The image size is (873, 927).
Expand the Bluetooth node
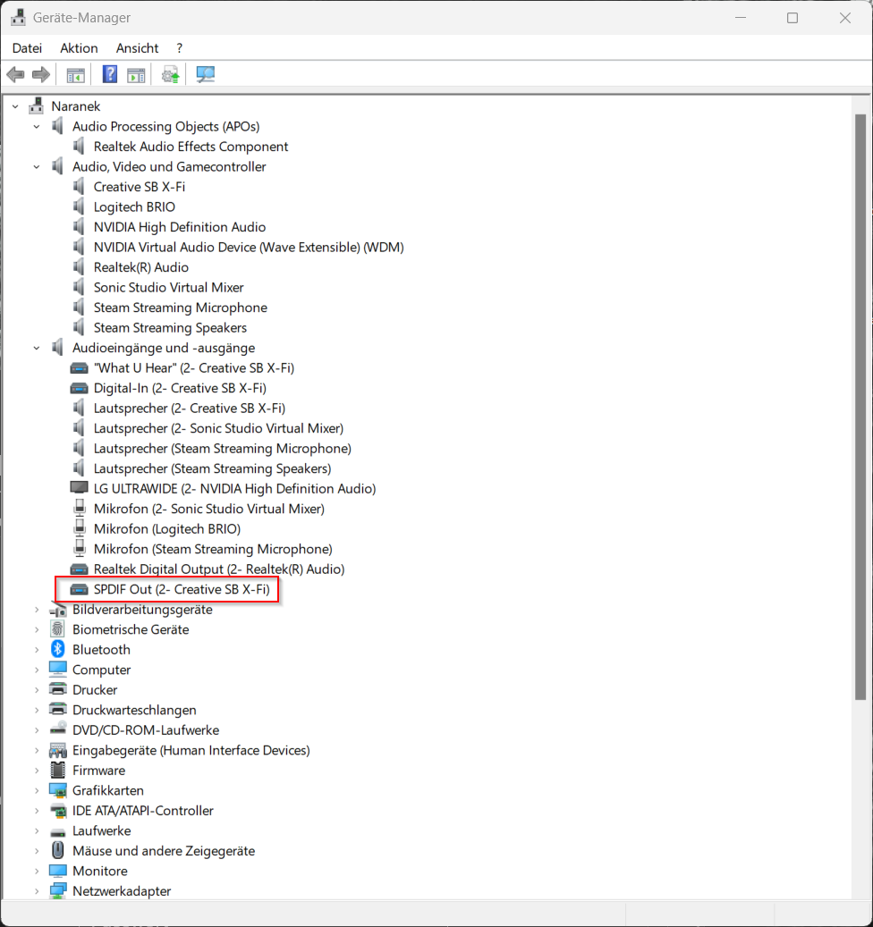coord(37,649)
